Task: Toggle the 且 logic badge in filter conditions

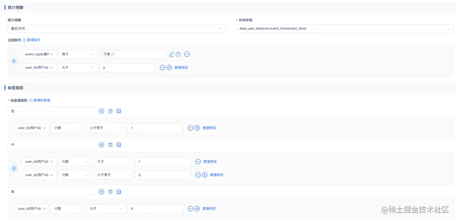Action: 14,61
